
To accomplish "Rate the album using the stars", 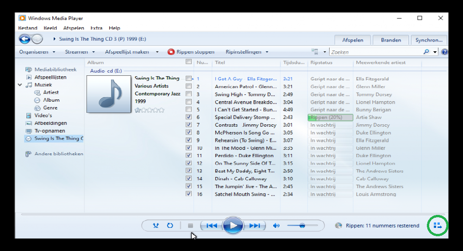I will [x=150, y=110].
